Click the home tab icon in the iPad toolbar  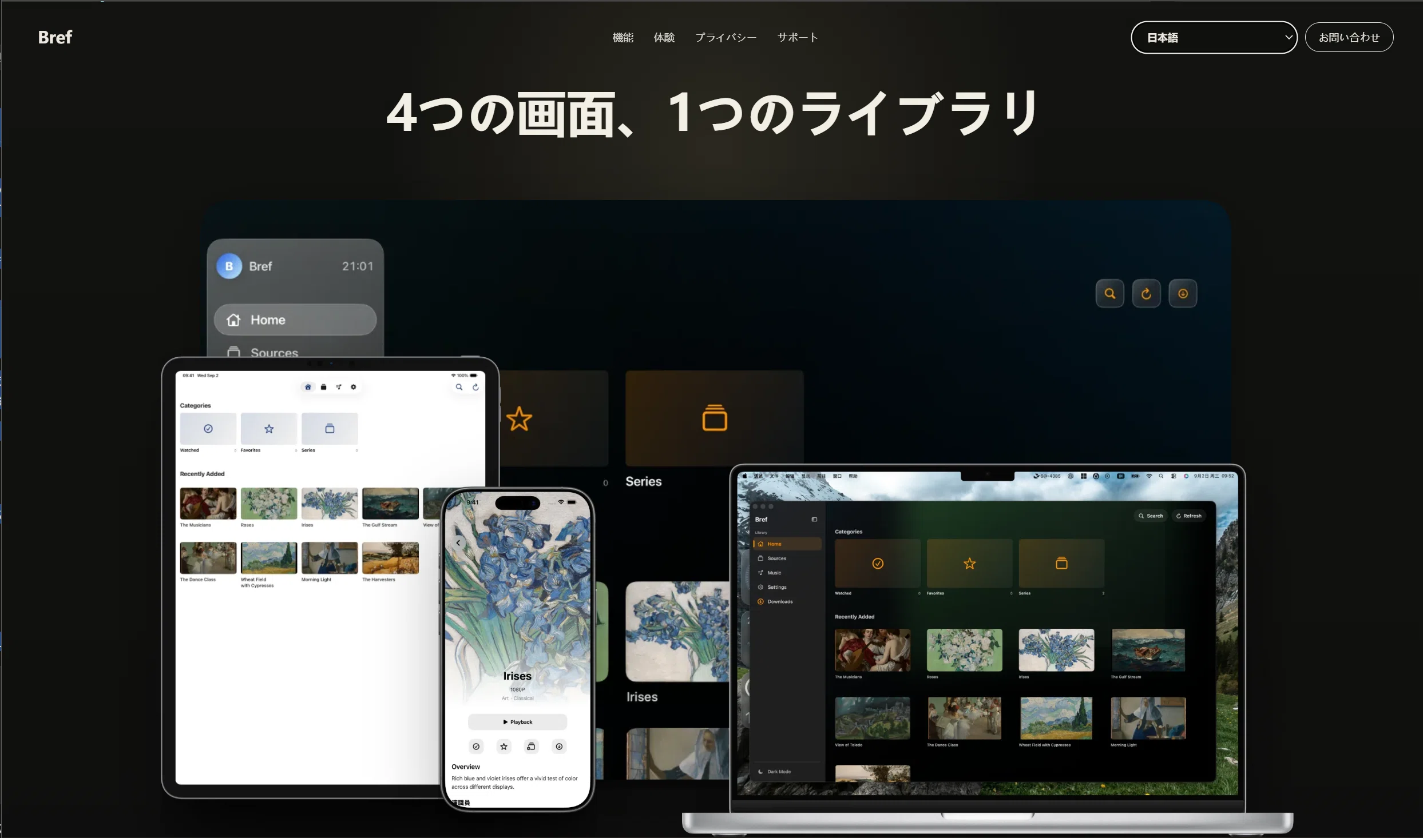(308, 387)
